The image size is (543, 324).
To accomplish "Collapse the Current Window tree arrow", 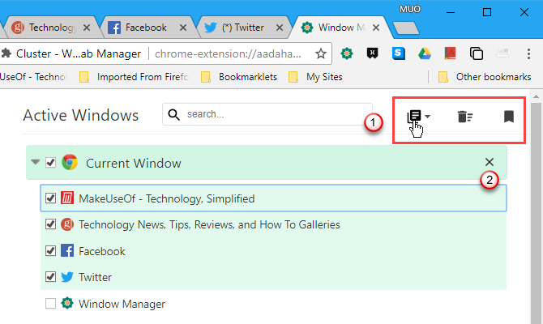I will coord(35,162).
